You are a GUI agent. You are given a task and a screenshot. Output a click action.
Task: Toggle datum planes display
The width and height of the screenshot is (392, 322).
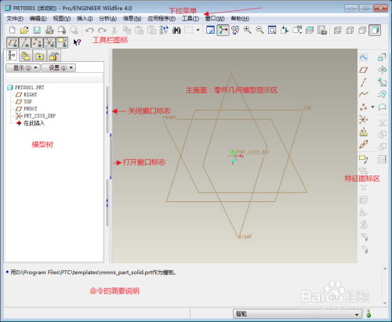13,42
